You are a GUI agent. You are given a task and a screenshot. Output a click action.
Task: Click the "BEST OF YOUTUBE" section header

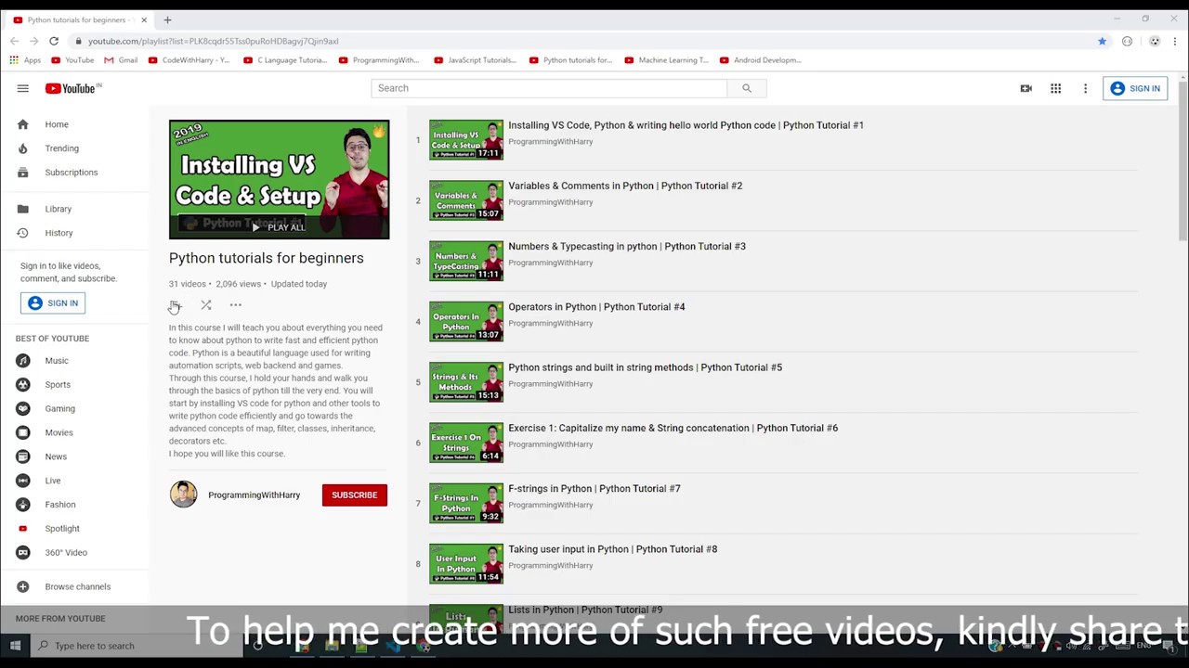click(x=52, y=339)
